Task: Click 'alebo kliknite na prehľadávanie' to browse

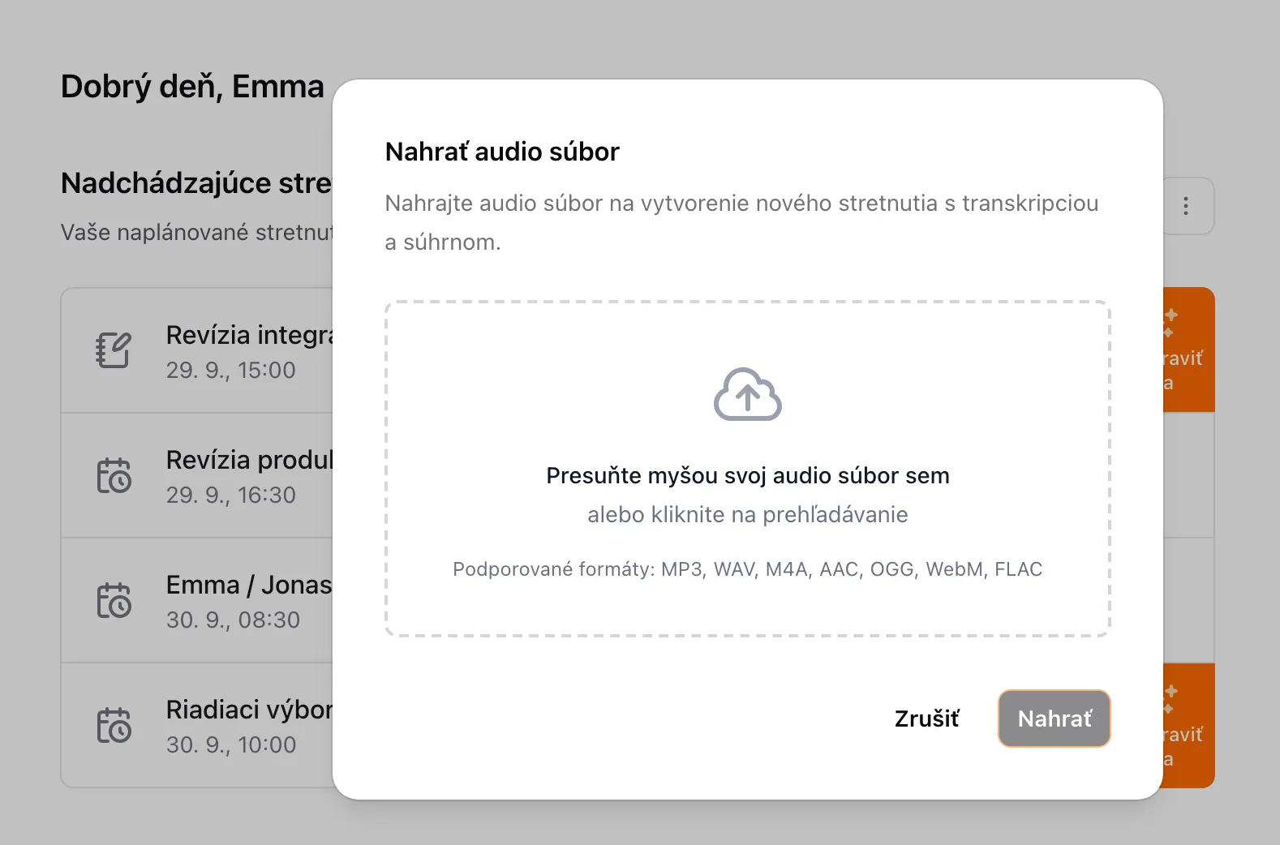Action: click(x=747, y=515)
